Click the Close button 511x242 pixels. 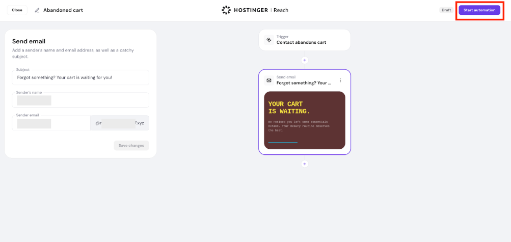click(x=17, y=10)
